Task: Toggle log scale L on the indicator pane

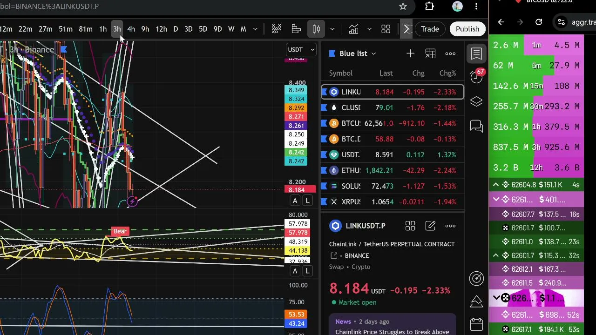Action: point(307,271)
